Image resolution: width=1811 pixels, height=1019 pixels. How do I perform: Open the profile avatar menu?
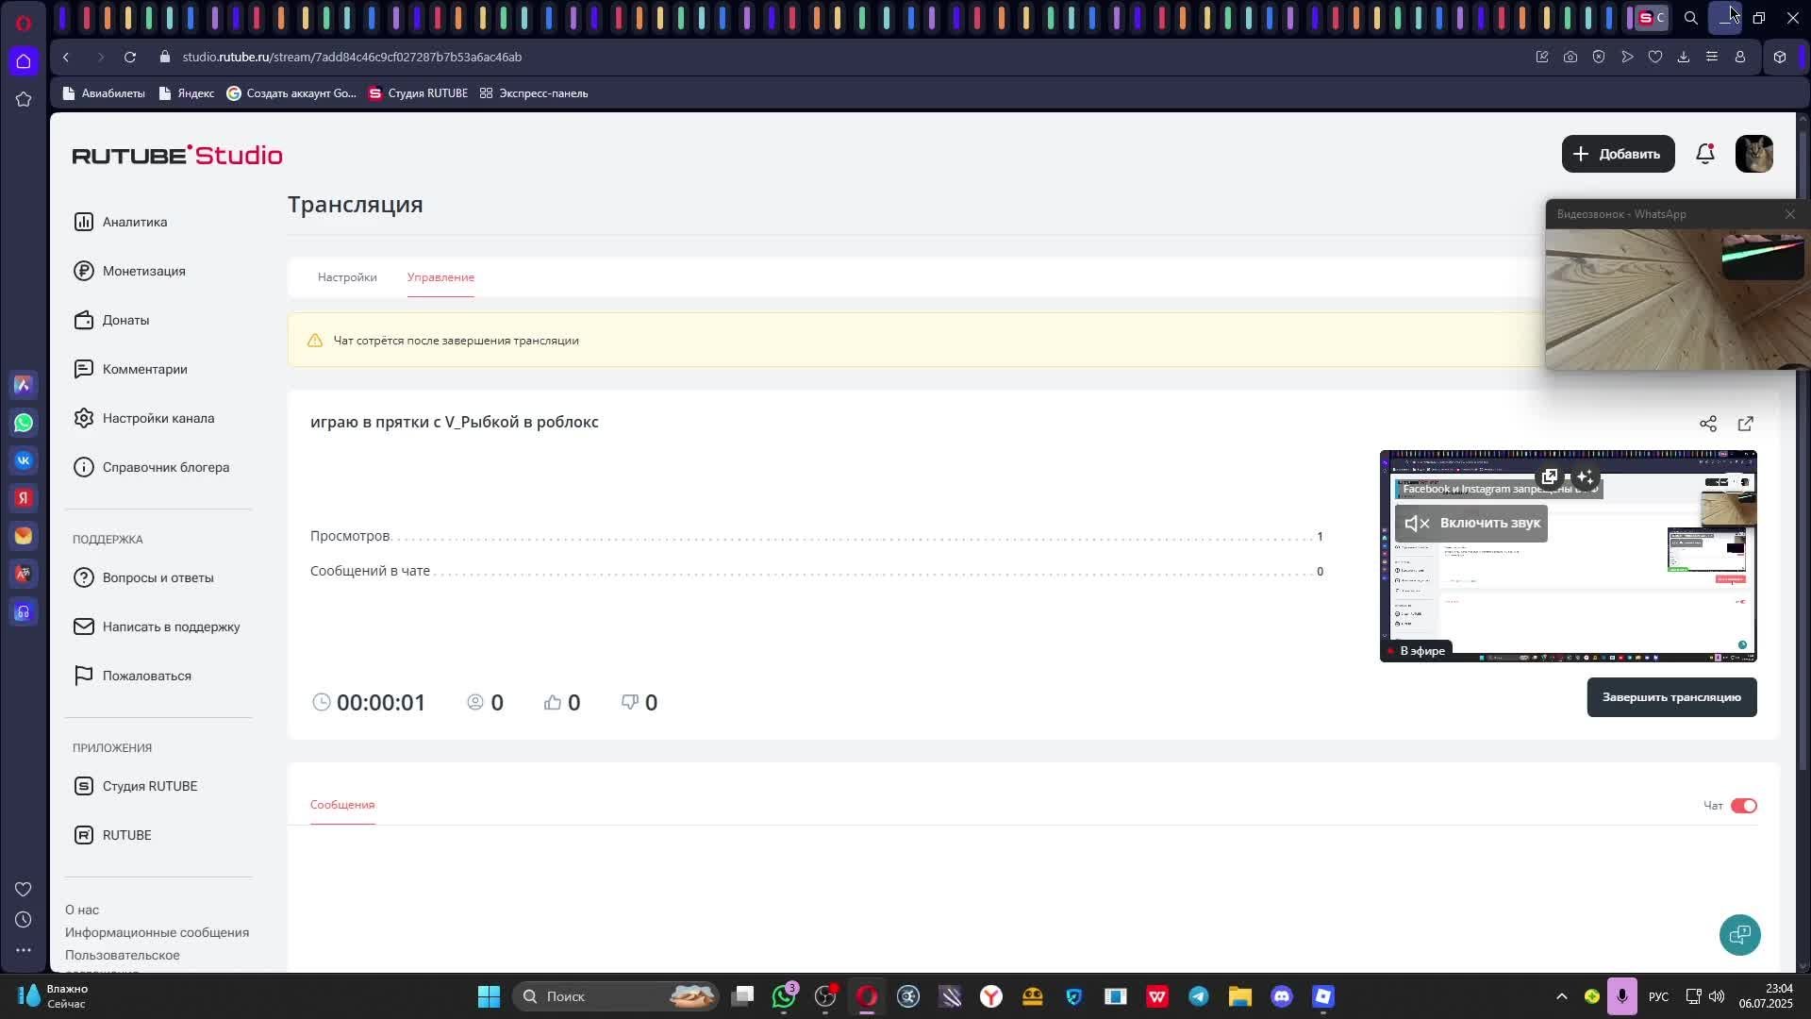coord(1753,154)
